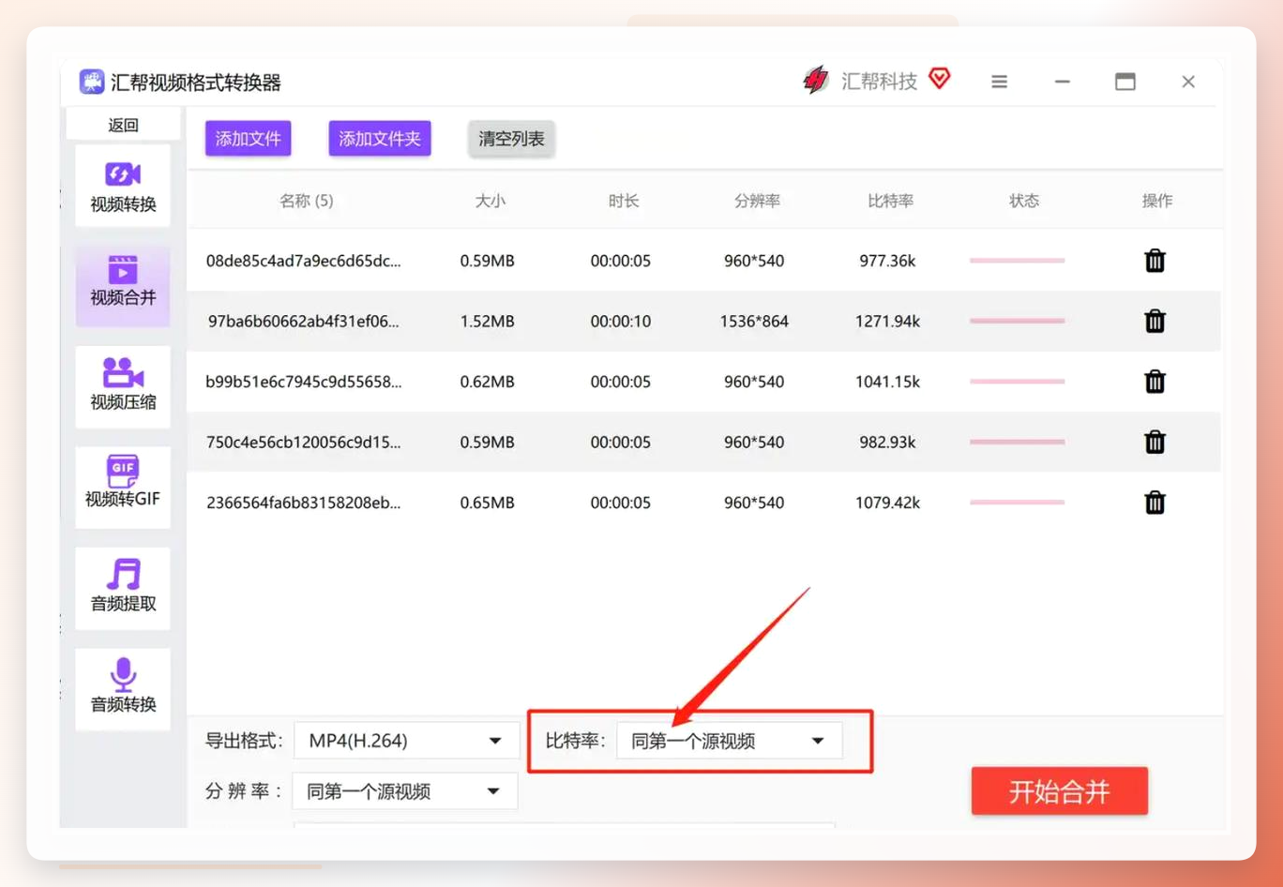Image resolution: width=1283 pixels, height=887 pixels.
Task: Maximize the converter window
Action: point(1125,82)
